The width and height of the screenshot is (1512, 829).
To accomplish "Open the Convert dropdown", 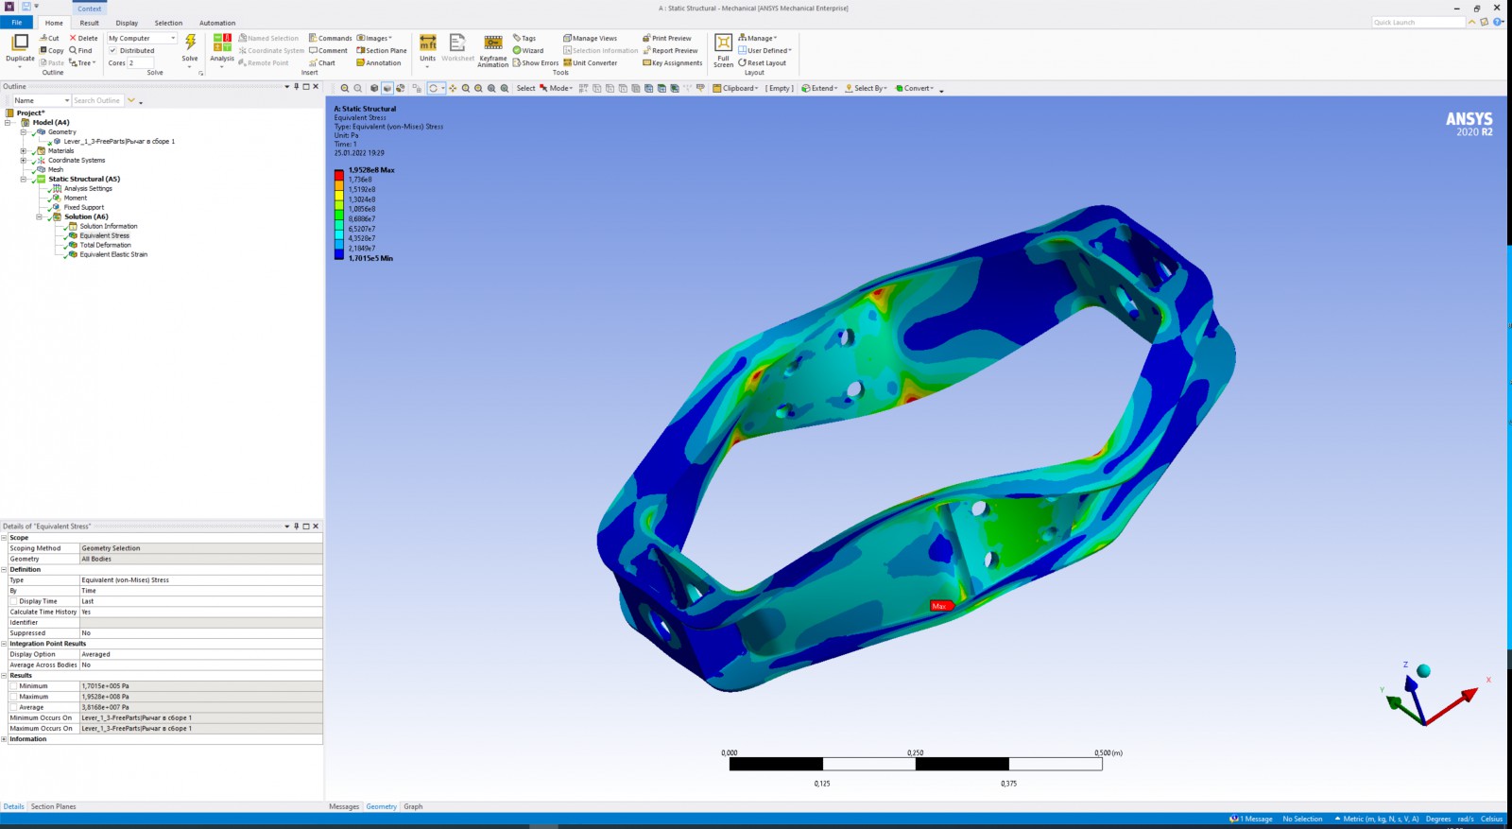I will click(915, 89).
